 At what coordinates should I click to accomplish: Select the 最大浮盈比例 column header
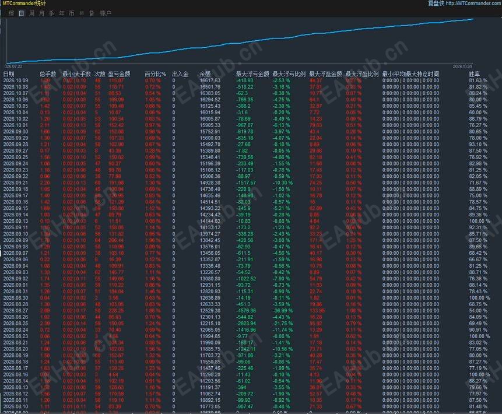pyautogui.click(x=362, y=74)
